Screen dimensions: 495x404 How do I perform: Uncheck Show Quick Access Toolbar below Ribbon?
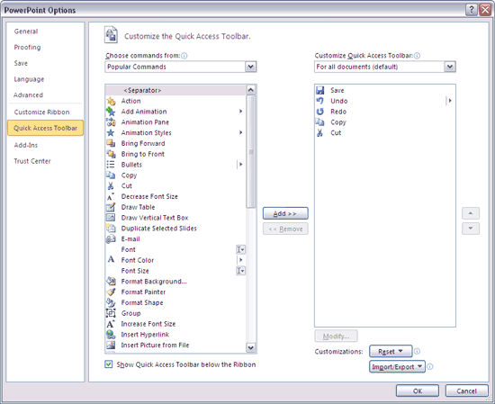(109, 364)
